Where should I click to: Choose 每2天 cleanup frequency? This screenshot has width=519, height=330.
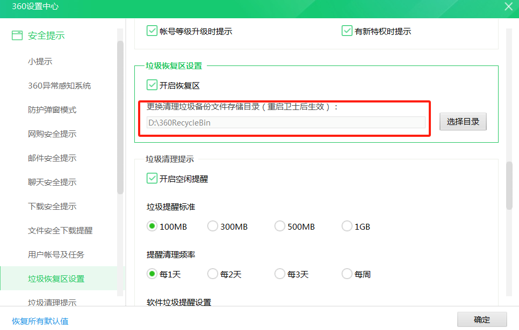pyautogui.click(x=213, y=274)
